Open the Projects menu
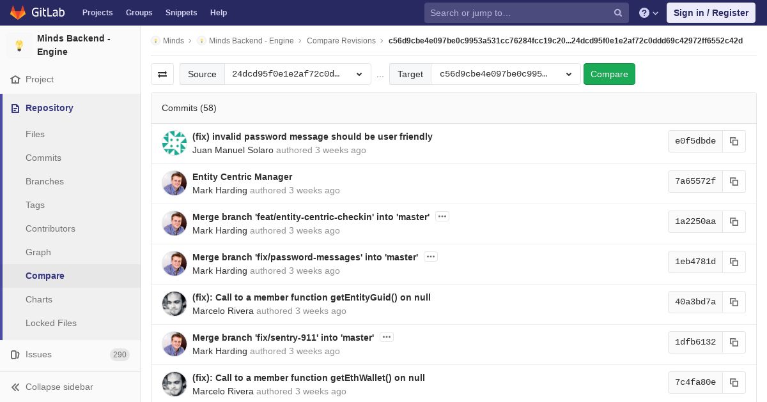The image size is (767, 402). point(97,13)
